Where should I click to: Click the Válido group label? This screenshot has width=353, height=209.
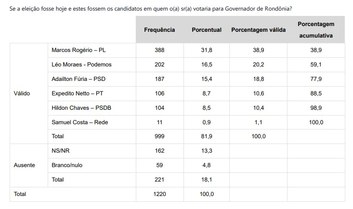click(22, 93)
